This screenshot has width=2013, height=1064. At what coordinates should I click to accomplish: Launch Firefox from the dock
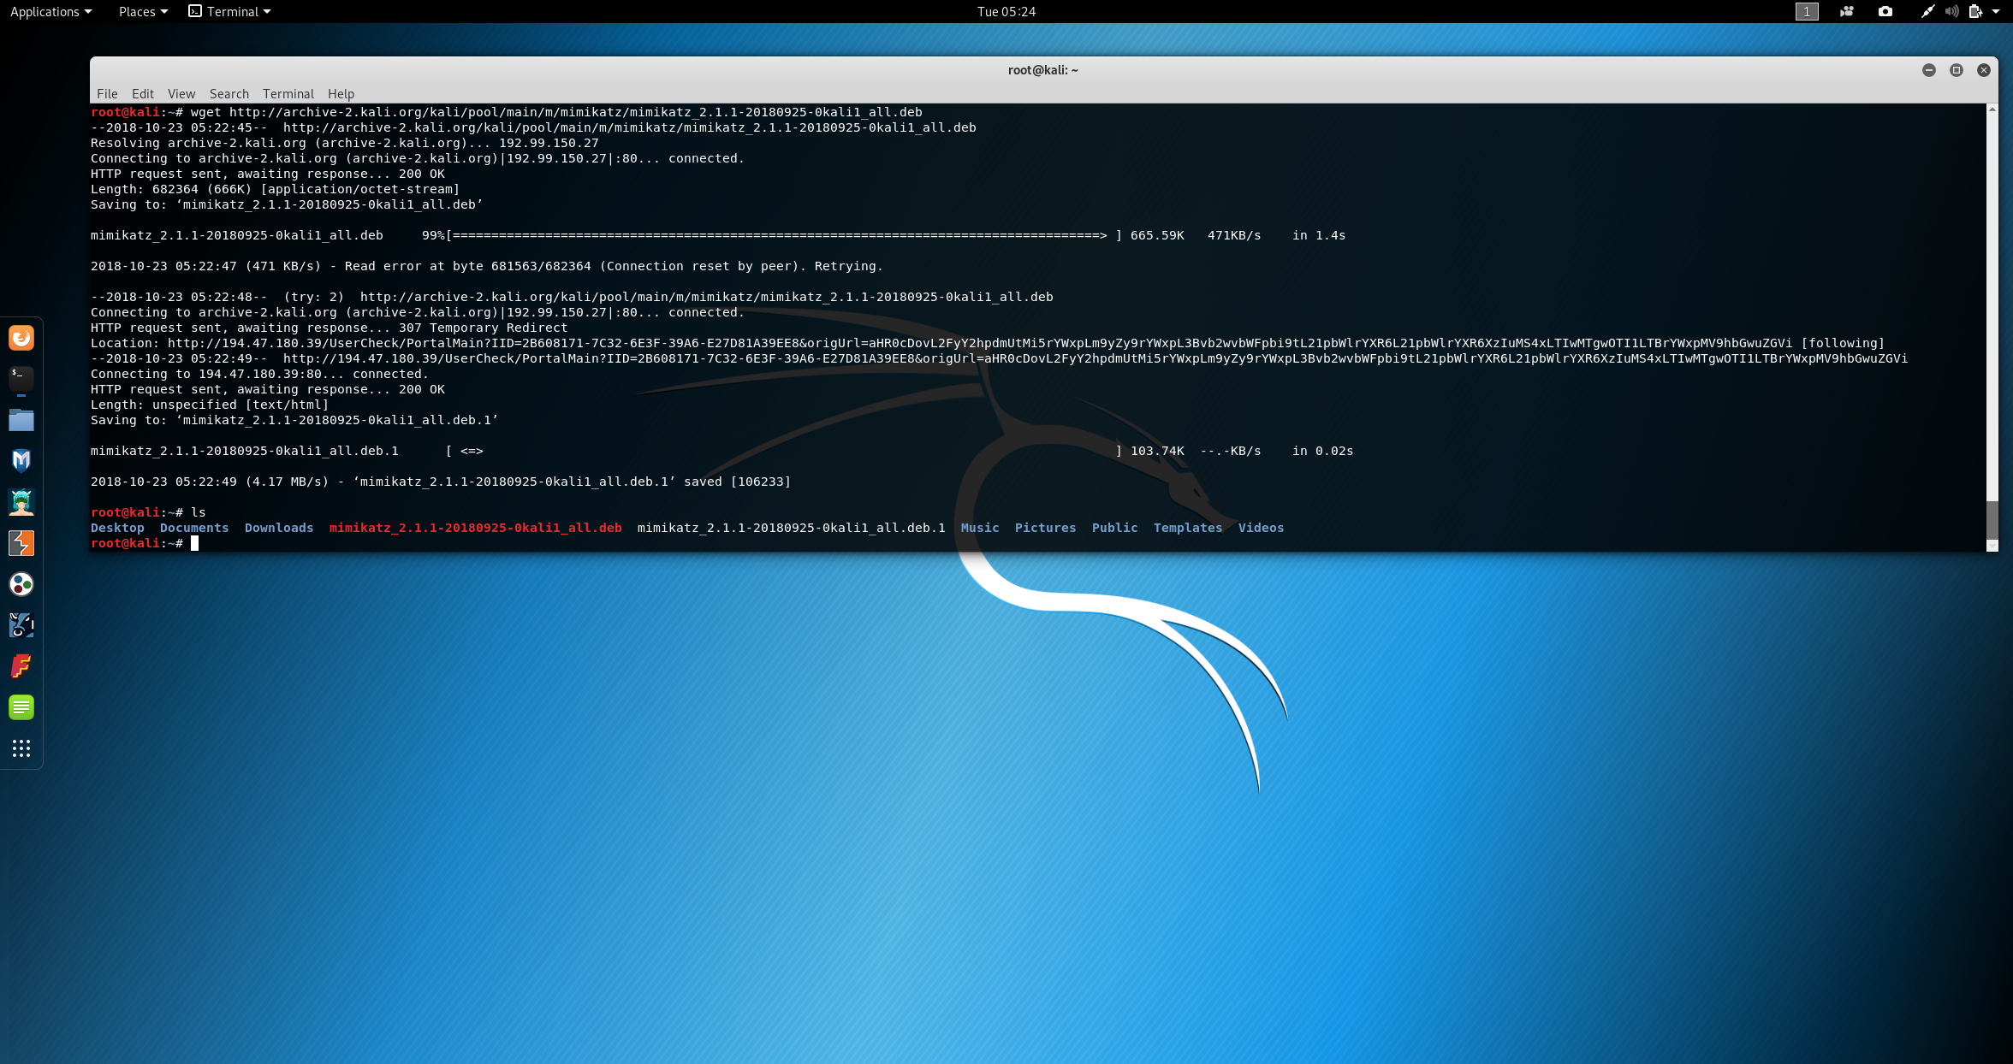21,338
